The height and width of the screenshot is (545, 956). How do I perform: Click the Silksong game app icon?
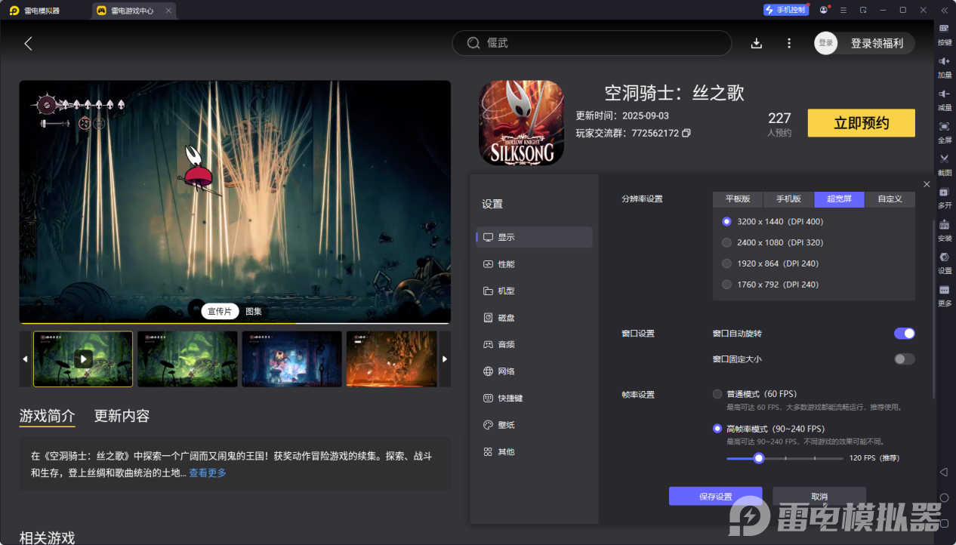521,123
